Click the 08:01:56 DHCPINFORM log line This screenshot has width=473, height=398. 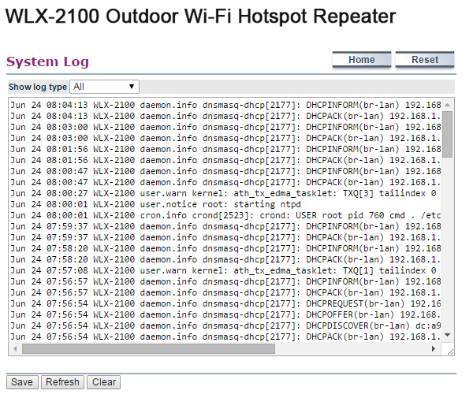[x=225, y=149]
